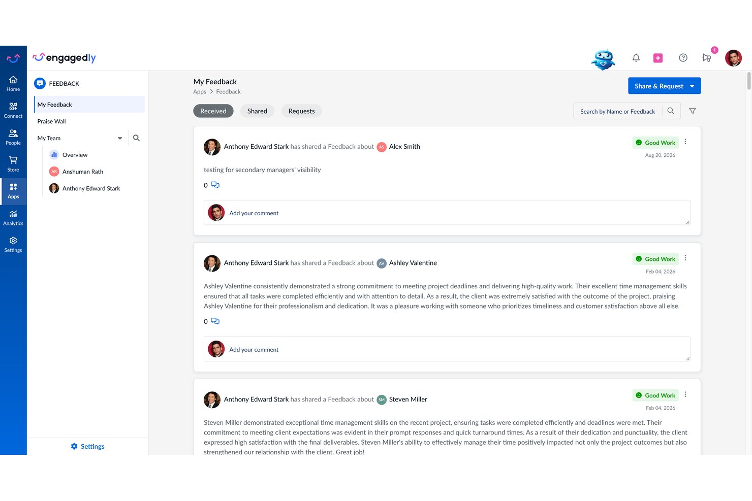
Task: Add your comment on Ashley Valentine feedback
Action: [447, 349]
